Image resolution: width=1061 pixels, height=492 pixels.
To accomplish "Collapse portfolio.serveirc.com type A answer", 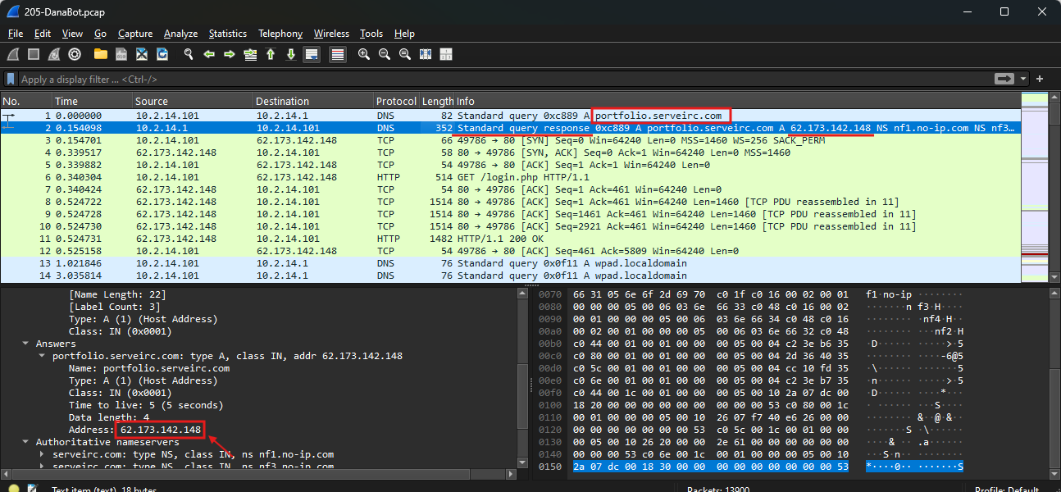I will click(x=43, y=356).
